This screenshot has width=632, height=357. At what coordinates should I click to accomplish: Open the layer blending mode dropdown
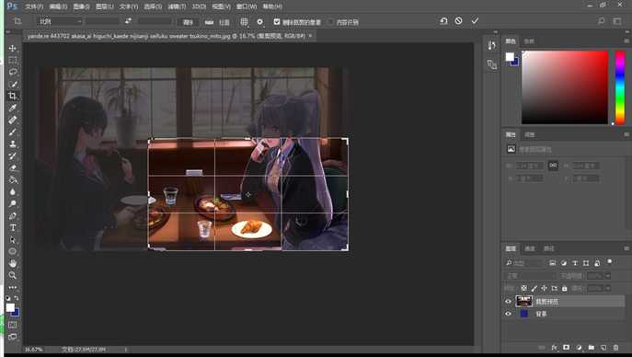530,276
